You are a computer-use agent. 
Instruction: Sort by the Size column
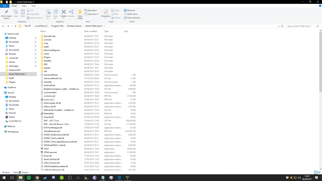[126, 32]
